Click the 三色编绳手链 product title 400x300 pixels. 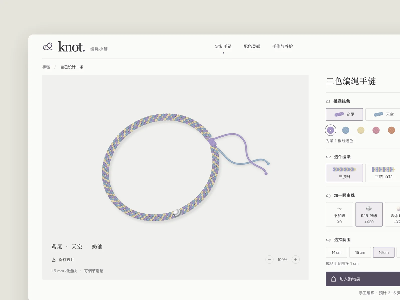pyautogui.click(x=351, y=81)
